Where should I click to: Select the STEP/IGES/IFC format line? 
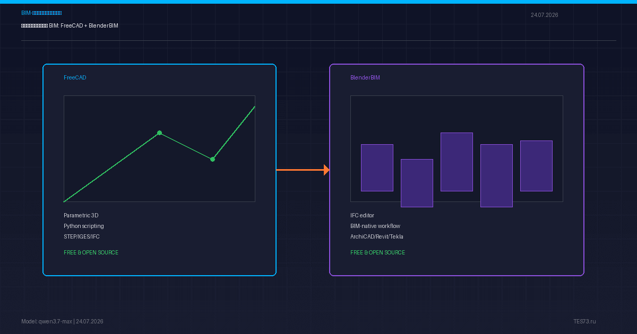[x=82, y=236]
